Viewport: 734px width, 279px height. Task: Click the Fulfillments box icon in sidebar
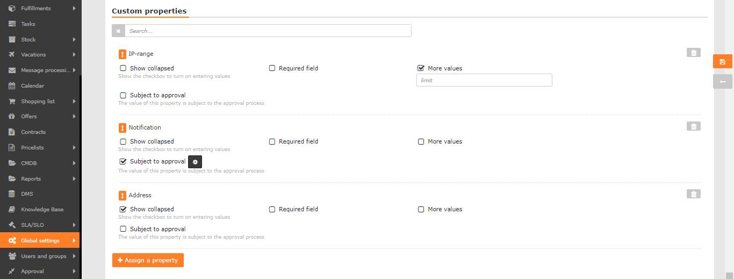11,8
